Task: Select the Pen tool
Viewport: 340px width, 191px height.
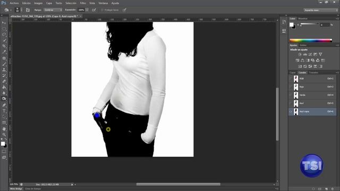Action: point(4,105)
